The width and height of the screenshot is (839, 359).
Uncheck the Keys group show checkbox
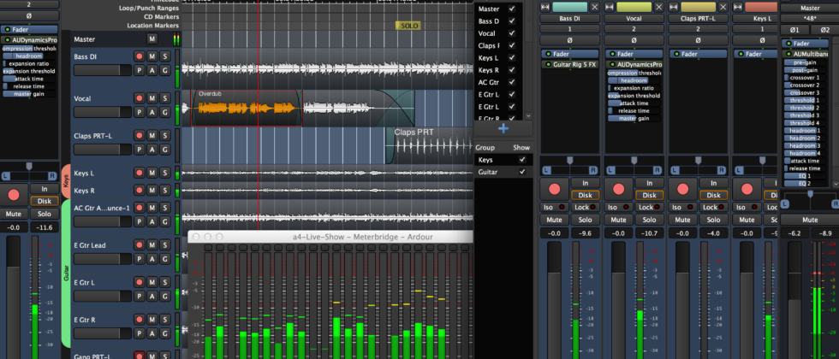tap(521, 160)
